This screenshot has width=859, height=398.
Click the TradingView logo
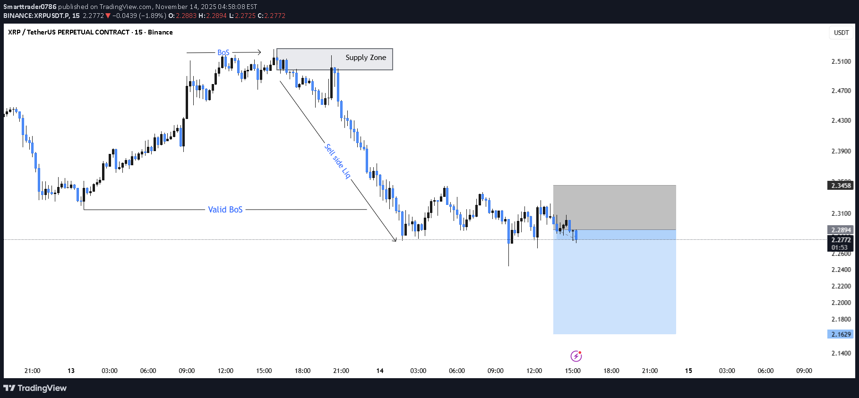click(35, 388)
